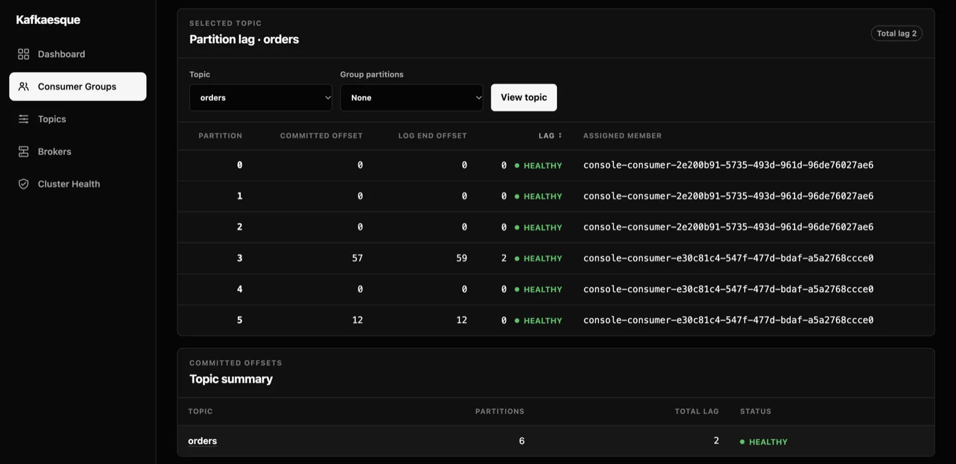Click the assigned member of partition 4

[x=728, y=289]
